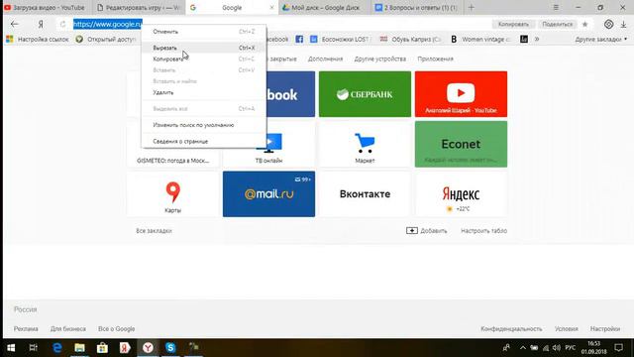This screenshot has height=357, width=634.
Task: Open the Facebook bookmark icon
Action: tap(299, 40)
